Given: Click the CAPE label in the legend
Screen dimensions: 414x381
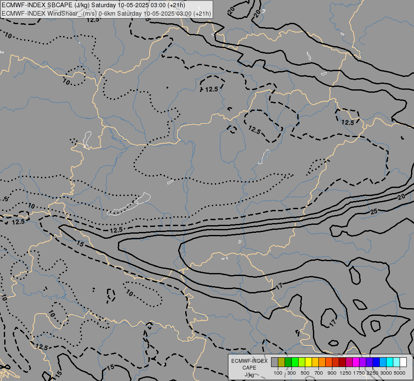Looking at the screenshot, I should click(x=249, y=368).
